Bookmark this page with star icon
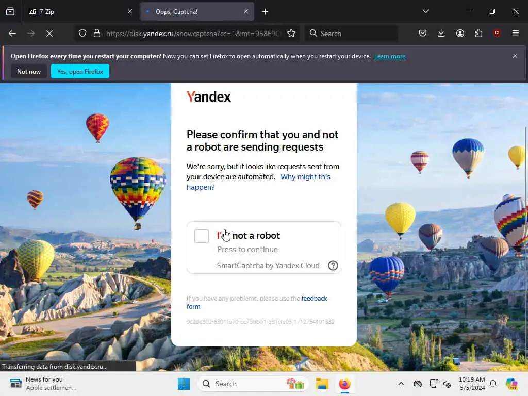The image size is (528, 396). click(291, 34)
